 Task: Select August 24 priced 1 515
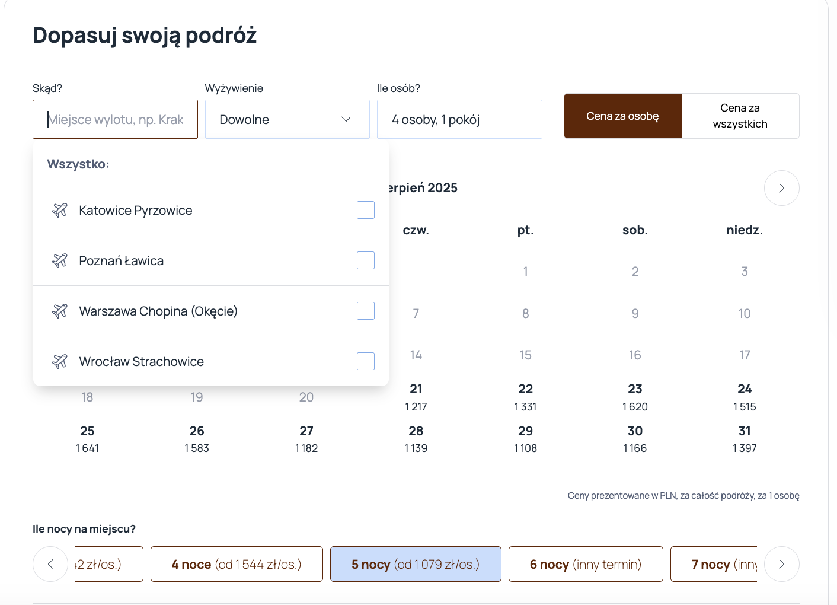[745, 397]
